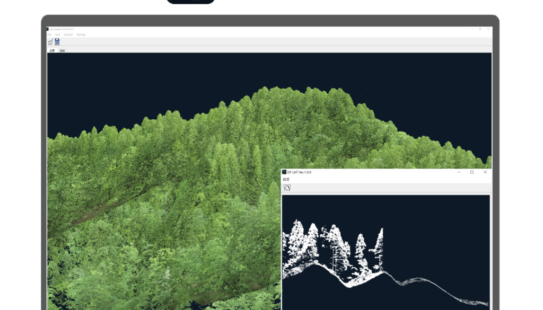The height and width of the screenshot is (310, 543).
Task: Open the Tool menu
Action: [x=57, y=34]
